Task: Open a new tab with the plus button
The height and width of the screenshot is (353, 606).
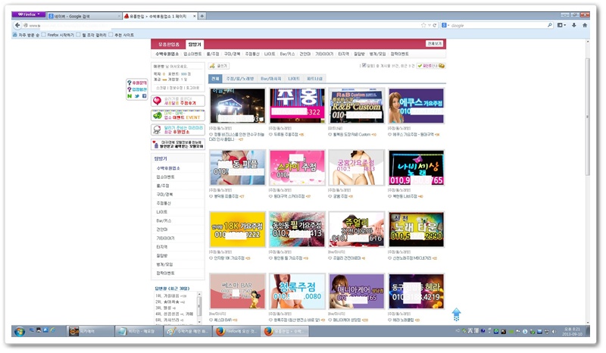Action: pyautogui.click(x=201, y=16)
